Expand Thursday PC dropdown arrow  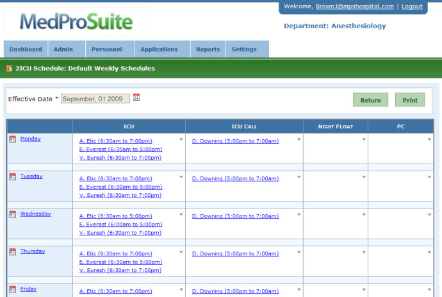click(429, 252)
